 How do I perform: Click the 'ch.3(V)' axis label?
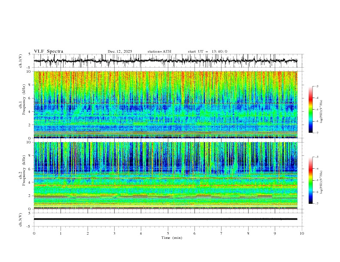(x=21, y=220)
